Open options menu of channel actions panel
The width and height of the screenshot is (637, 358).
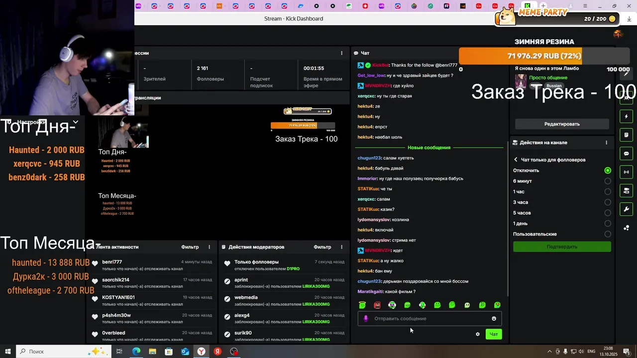click(606, 143)
